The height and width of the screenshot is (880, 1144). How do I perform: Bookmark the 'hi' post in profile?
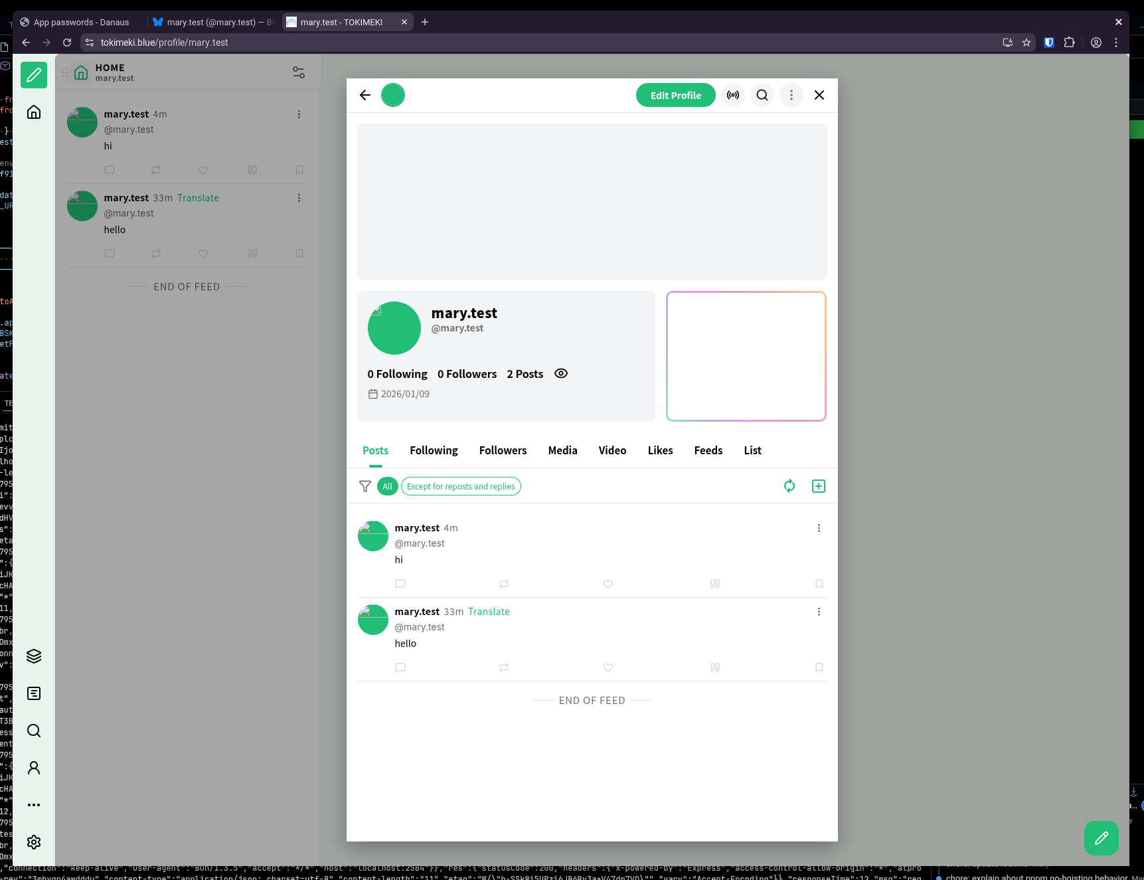(819, 584)
